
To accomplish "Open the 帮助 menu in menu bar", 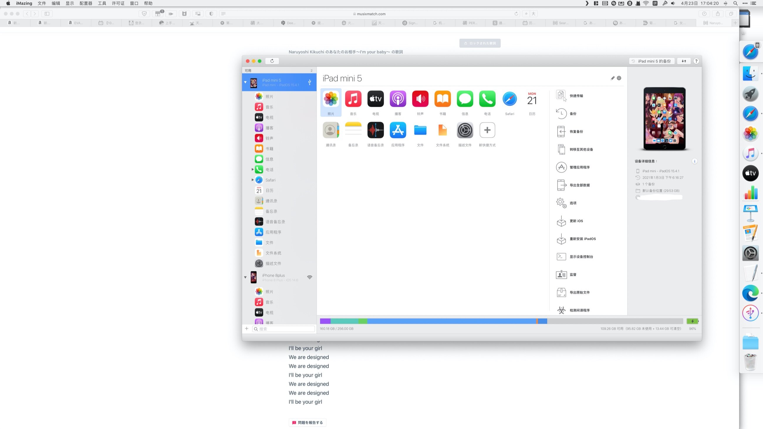I will coord(148,3).
